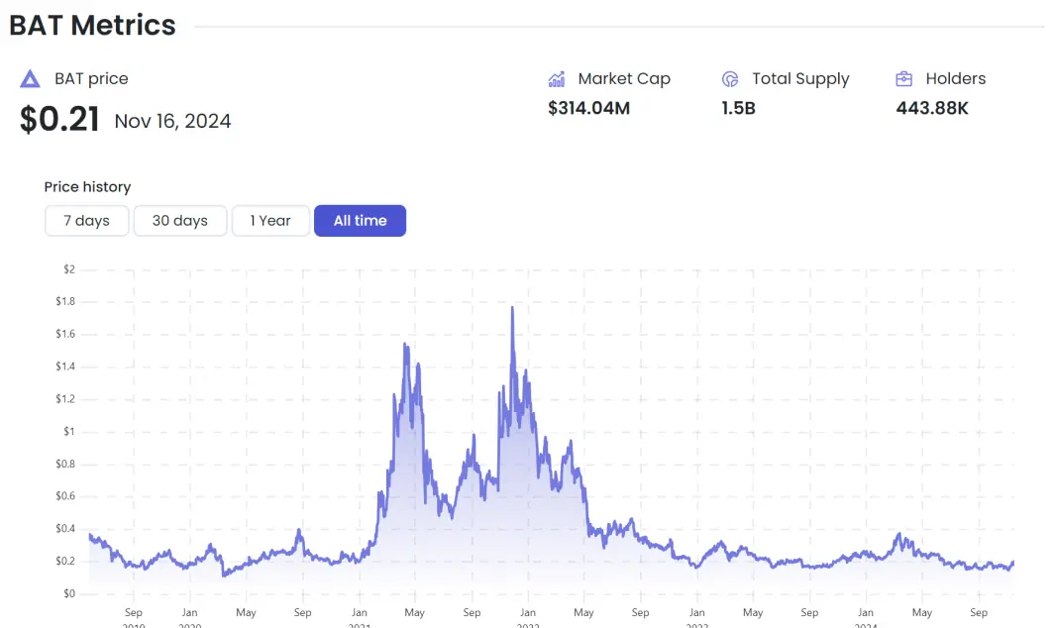The height and width of the screenshot is (628, 1054).
Task: Click the BAT Metrics heading
Action: (x=93, y=26)
